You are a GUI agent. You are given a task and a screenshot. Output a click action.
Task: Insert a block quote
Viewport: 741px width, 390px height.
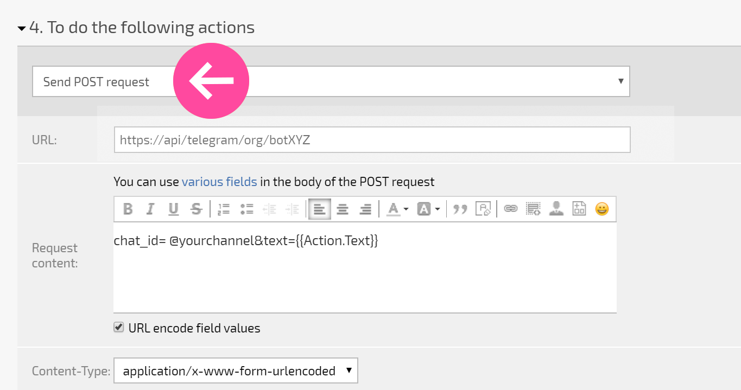(x=460, y=209)
